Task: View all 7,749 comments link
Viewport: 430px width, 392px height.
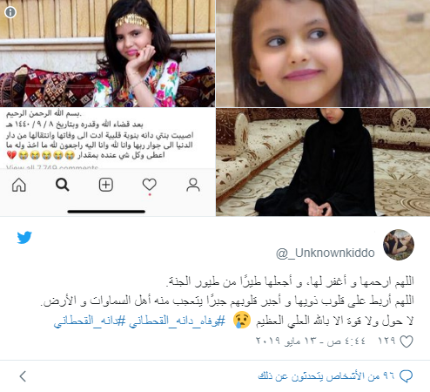Action: 52,167
